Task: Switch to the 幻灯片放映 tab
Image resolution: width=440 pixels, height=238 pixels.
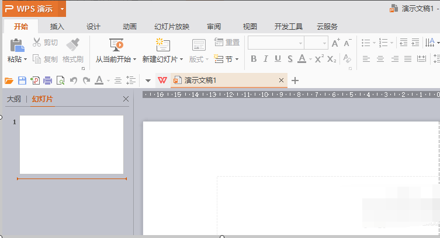Action: click(x=172, y=27)
